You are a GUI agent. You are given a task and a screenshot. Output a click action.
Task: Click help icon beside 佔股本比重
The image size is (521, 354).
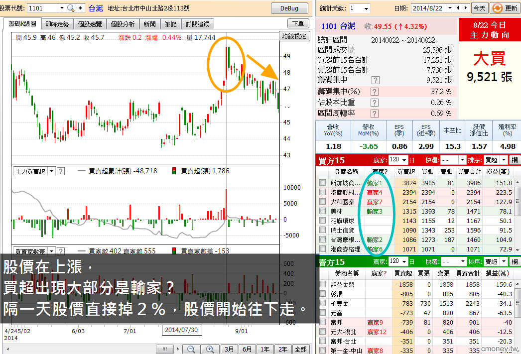coord(374,103)
